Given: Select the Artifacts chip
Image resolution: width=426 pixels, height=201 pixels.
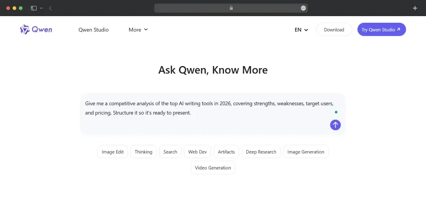Looking at the screenshot, I should (x=226, y=152).
